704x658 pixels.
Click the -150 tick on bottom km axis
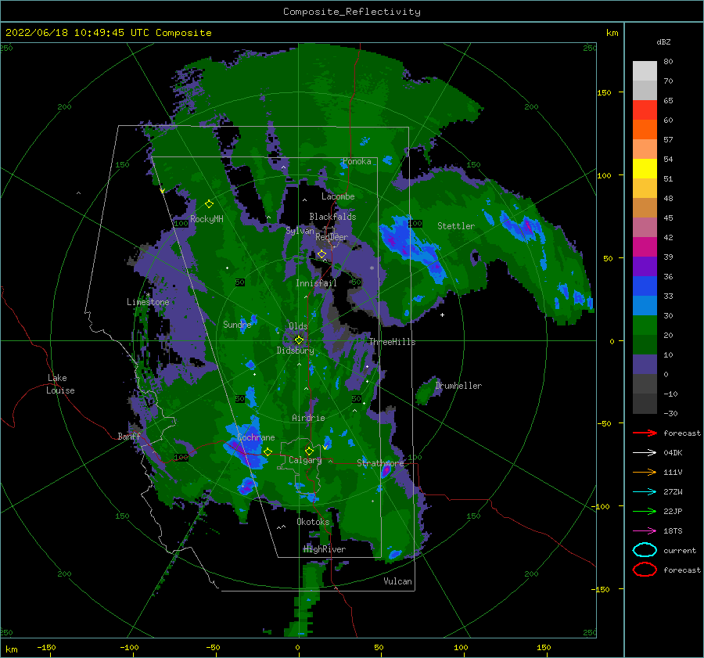click(x=46, y=647)
